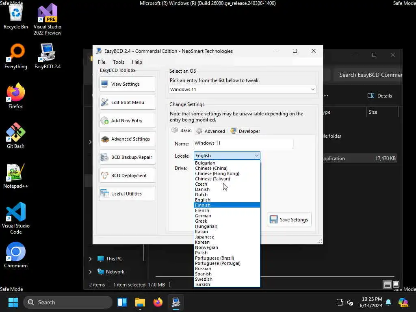Select the EasyBCD 2.4 desktop shortcut
The height and width of the screenshot is (312, 416).
pos(48,56)
